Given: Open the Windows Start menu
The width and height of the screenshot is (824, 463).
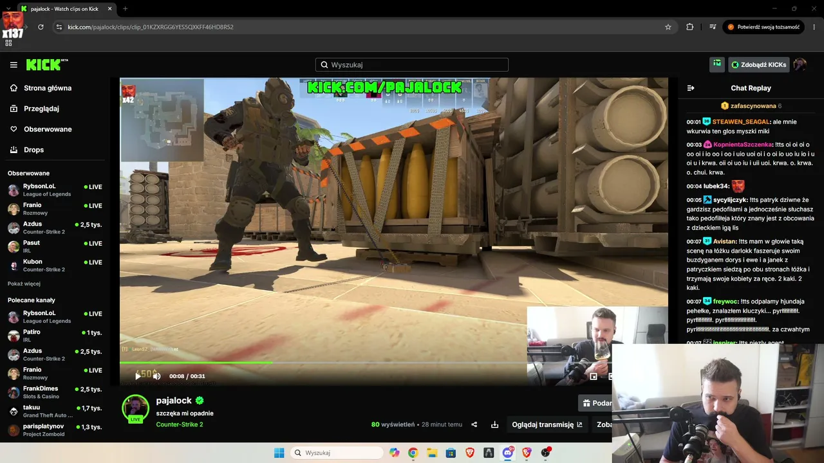Looking at the screenshot, I should click(x=279, y=453).
